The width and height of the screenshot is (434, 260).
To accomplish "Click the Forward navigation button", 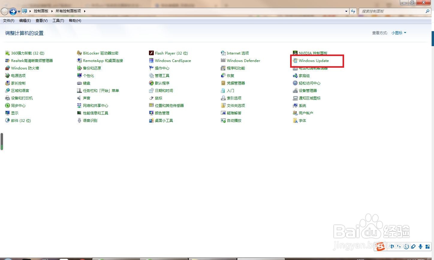I will click(13, 11).
